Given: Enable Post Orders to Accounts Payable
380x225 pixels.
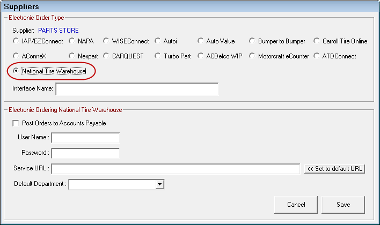Looking at the screenshot, I should coord(16,123).
